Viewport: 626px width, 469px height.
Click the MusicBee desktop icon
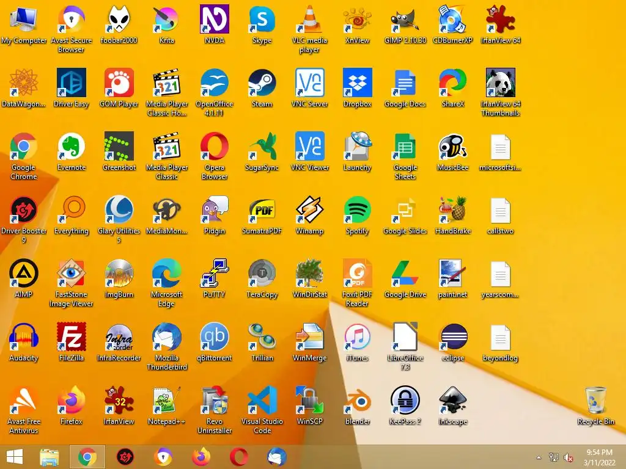pyautogui.click(x=453, y=151)
